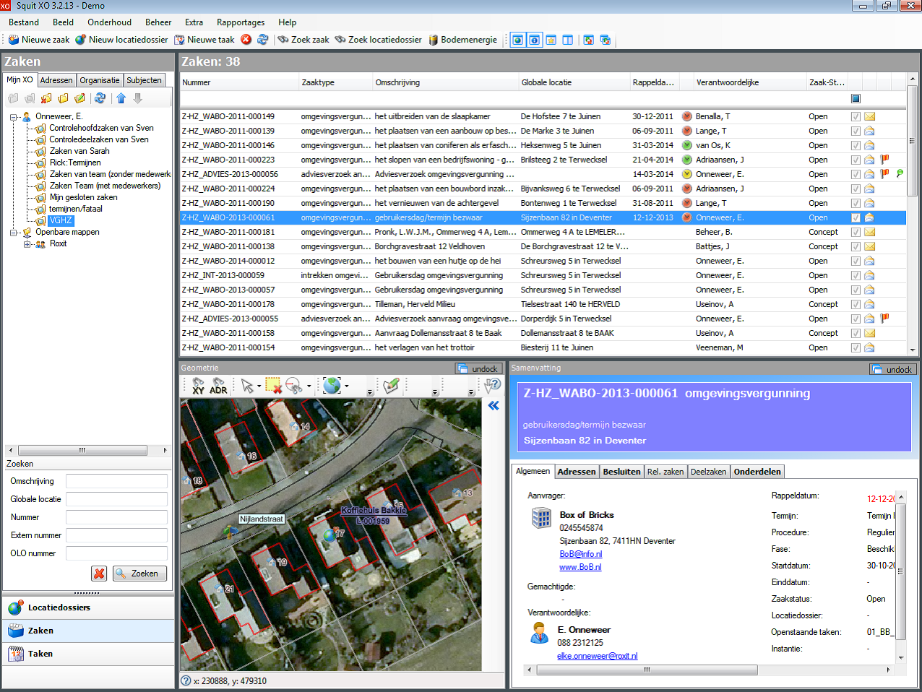The image size is (922, 692).
Task: Switch to the Besluiten tab
Action: tap(621, 472)
